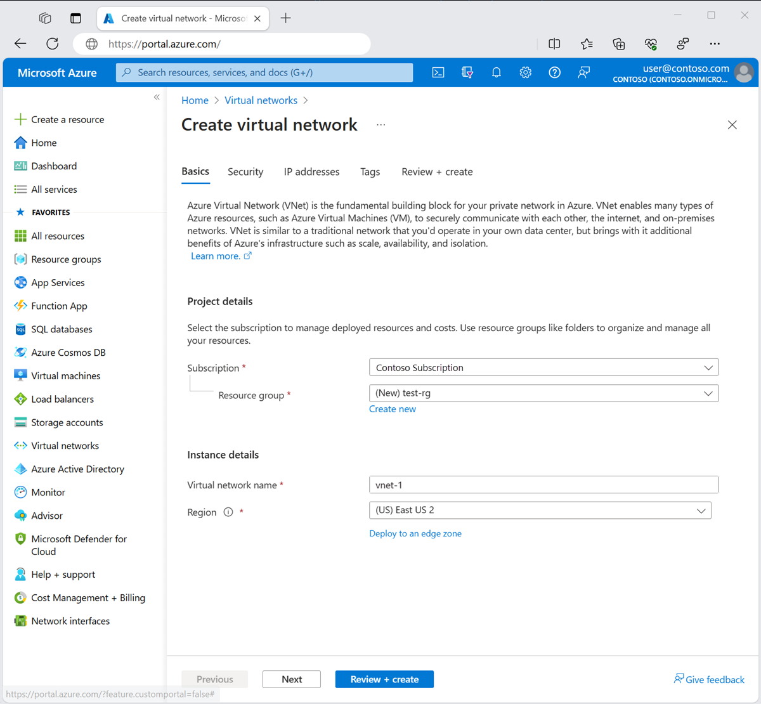Open Cloud Shell from the top bar

pos(438,72)
